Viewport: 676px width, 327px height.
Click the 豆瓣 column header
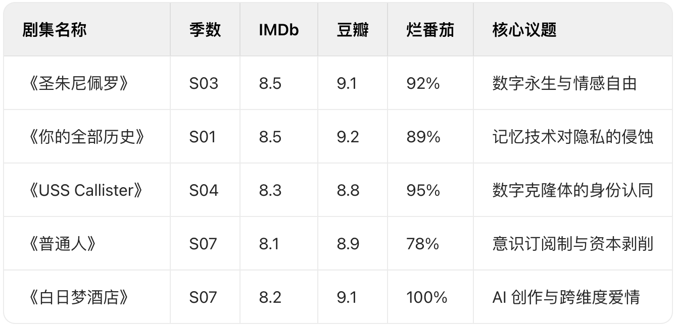tap(353, 30)
